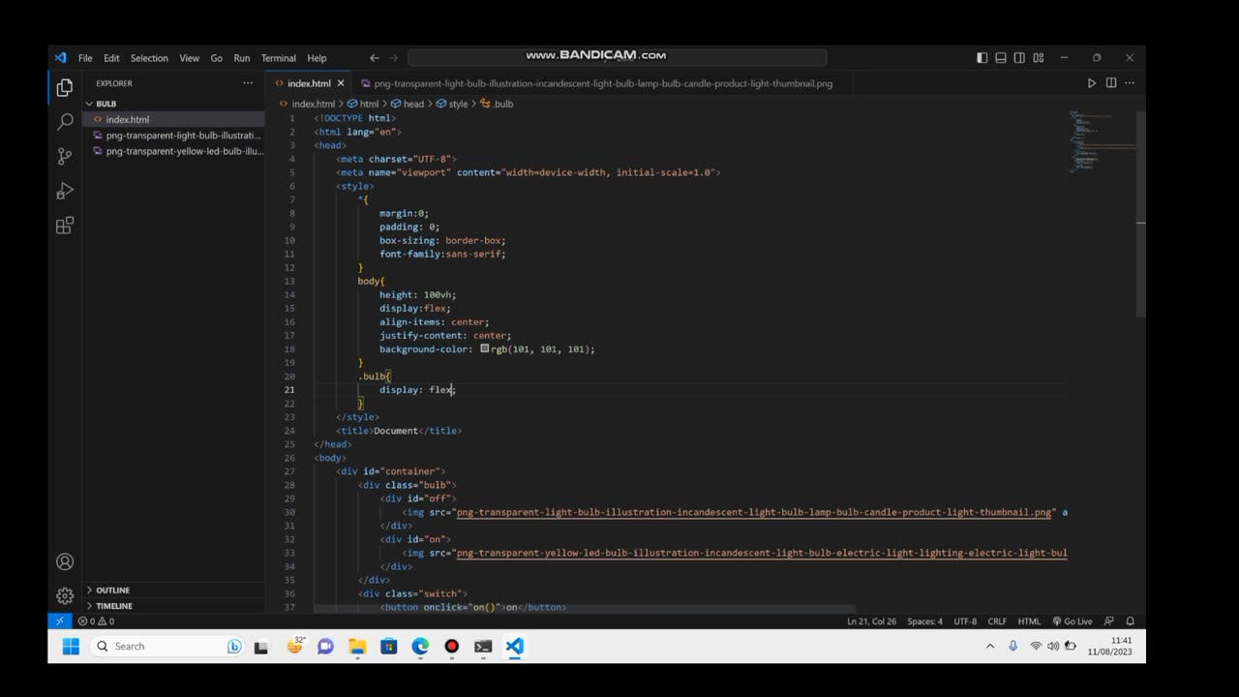
Task: Switch to the index.html editor tab
Action: pyautogui.click(x=309, y=83)
